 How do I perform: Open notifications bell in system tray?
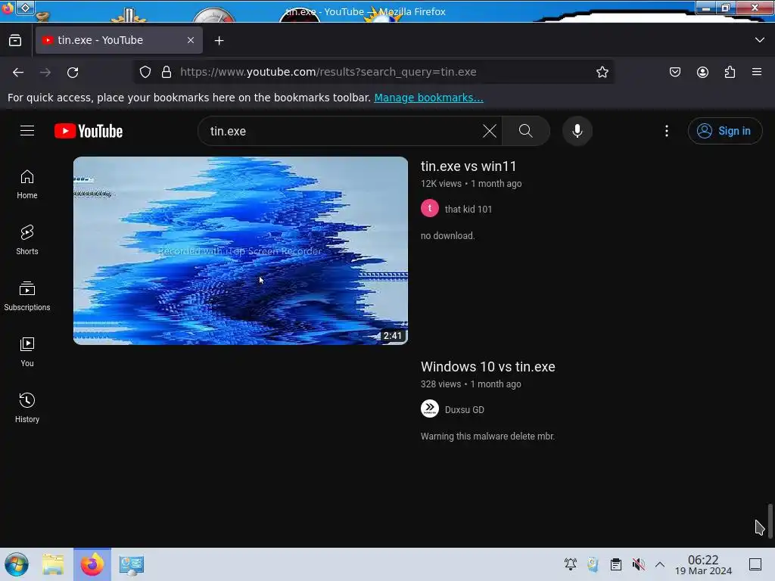pos(571,564)
